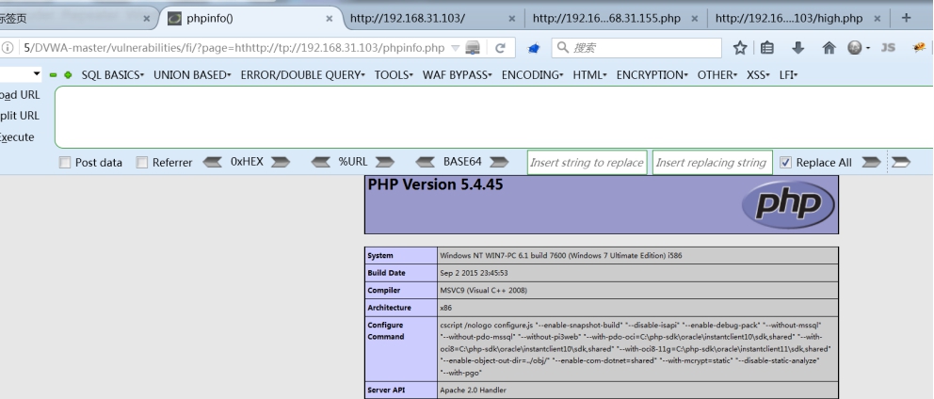934x399 pixels.
Task: Click the search magnifier icon
Action: [562, 48]
